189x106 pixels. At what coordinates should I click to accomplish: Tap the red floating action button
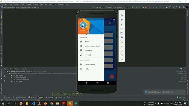[x=112, y=77]
